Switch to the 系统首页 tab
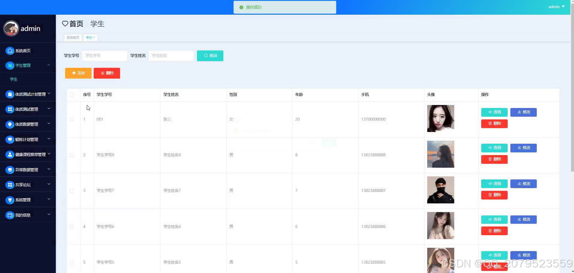Screen dimensions: 574x273 point(73,37)
